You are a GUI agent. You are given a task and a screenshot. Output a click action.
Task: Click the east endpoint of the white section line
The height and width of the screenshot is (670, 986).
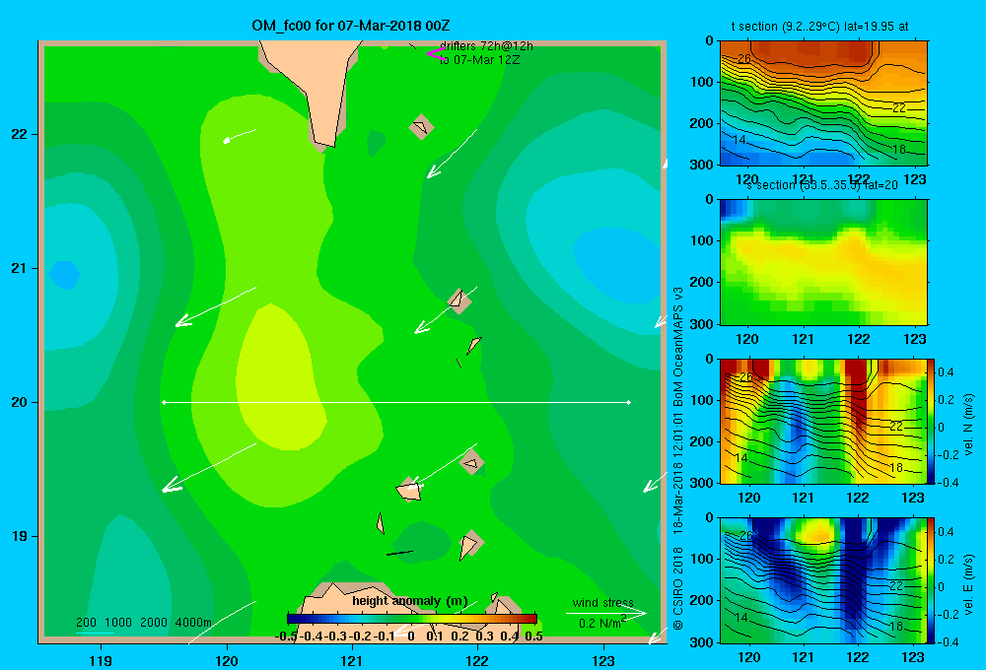629,402
